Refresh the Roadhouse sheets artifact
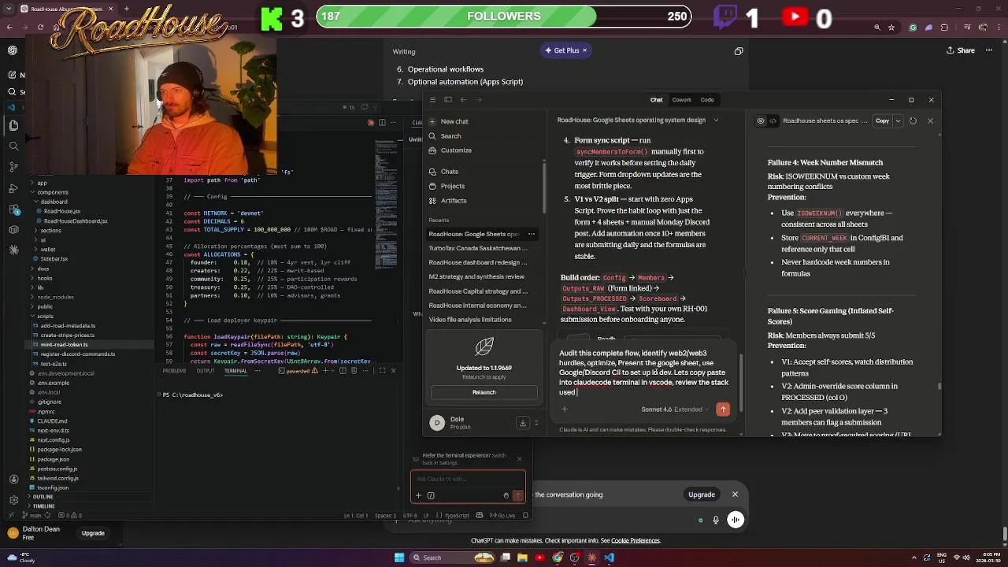The width and height of the screenshot is (1008, 567). pos(913,121)
